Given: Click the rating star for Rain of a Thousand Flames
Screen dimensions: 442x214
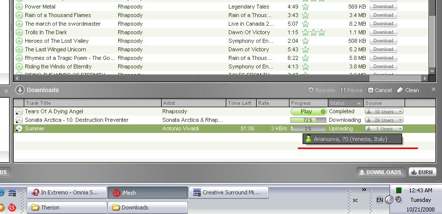Looking at the screenshot, I should click(305, 15).
